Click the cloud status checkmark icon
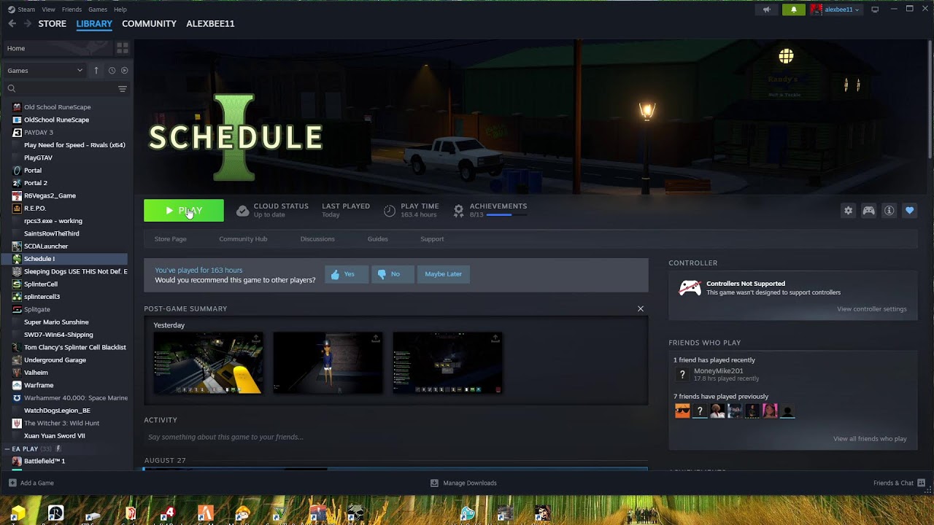The height and width of the screenshot is (525, 934). 242,211
